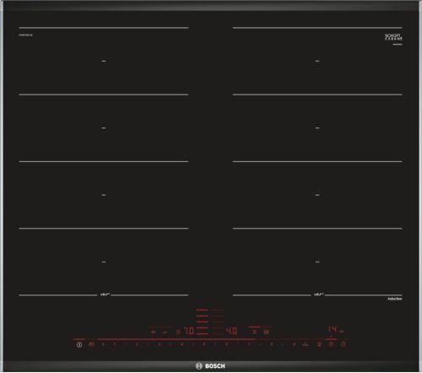The height and width of the screenshot is (373, 422).
Task: Tap the Bosch logo on the front trim
Action: pos(210,366)
